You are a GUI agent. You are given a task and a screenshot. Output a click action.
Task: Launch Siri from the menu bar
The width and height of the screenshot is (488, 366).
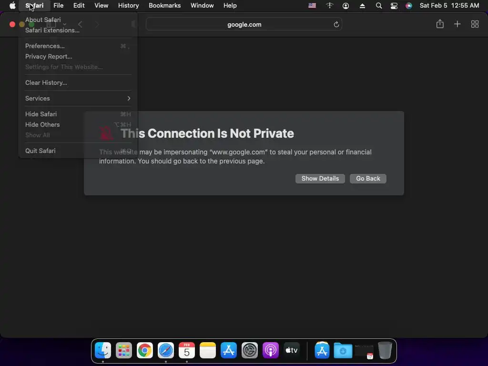[x=408, y=6]
